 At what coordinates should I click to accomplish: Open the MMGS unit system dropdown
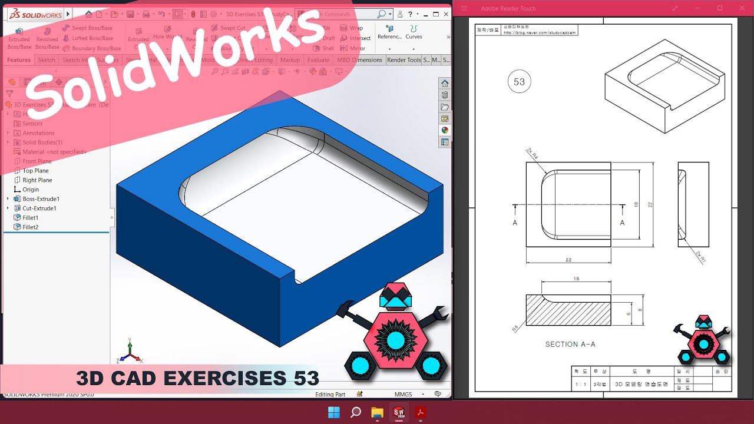point(423,395)
